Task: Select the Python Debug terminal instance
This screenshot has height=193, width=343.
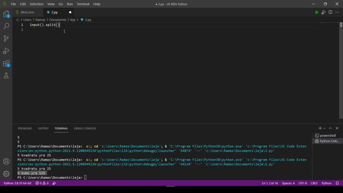Action: tap(327, 141)
